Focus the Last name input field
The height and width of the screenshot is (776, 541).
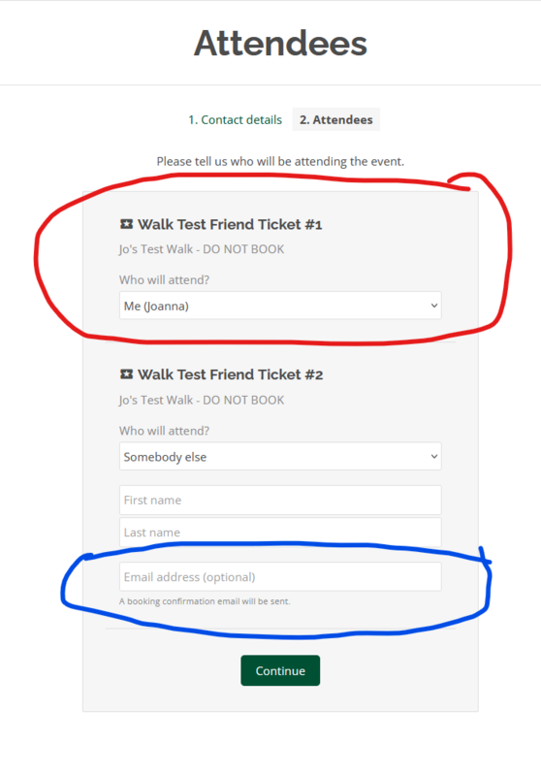tap(280, 533)
